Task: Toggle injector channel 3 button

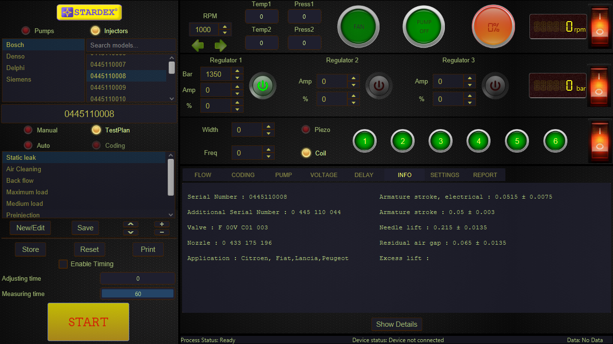Action: coord(441,141)
